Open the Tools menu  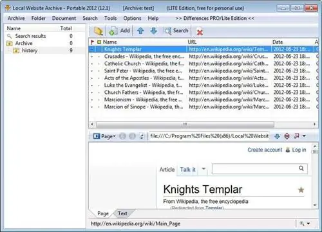[110, 18]
